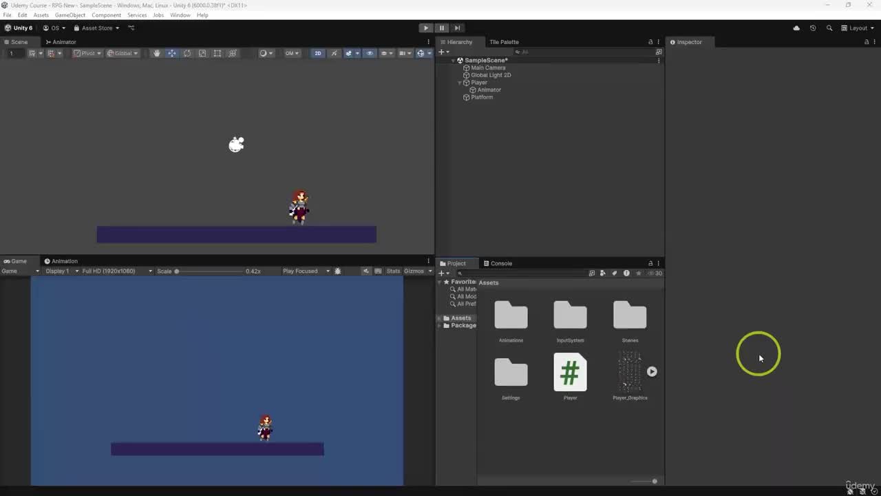
Task: Select Global Light 2D in Hierarchy
Action: pos(491,75)
